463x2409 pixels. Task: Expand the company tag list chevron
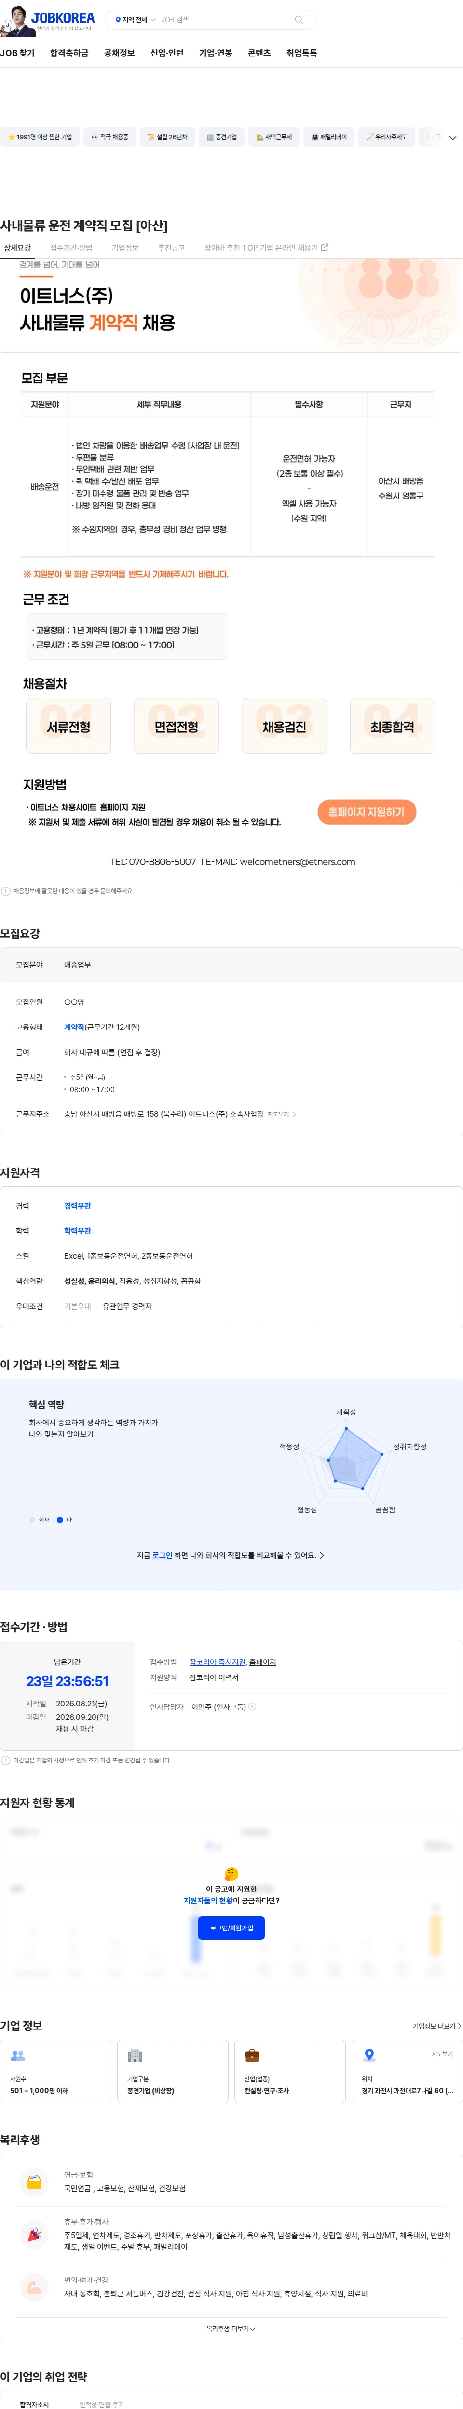click(453, 138)
